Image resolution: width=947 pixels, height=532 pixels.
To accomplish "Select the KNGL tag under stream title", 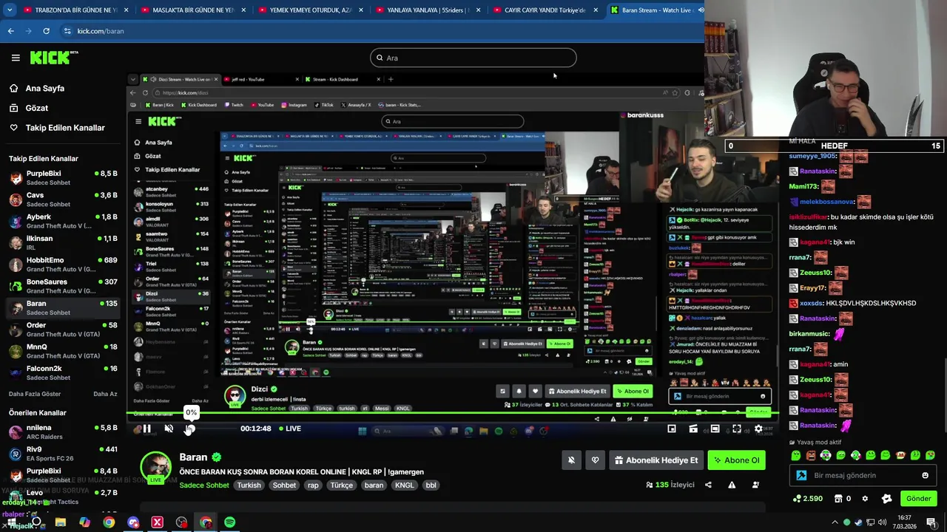I will (404, 485).
